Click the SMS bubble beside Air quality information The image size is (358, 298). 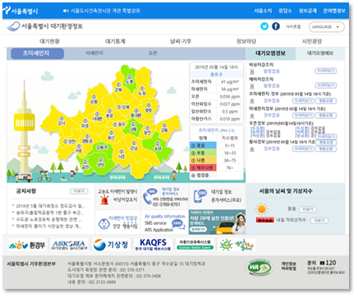coord(177,223)
